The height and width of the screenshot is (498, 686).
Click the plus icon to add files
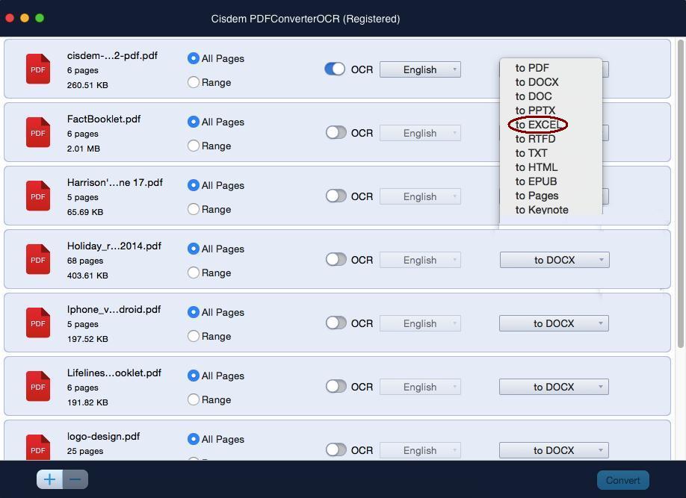tap(49, 479)
